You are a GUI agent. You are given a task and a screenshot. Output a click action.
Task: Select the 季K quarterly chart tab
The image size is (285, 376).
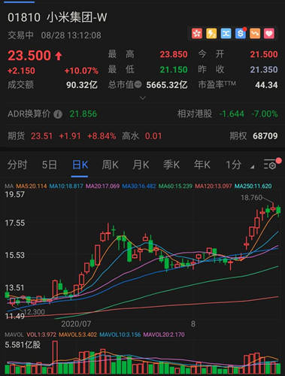[x=171, y=165]
